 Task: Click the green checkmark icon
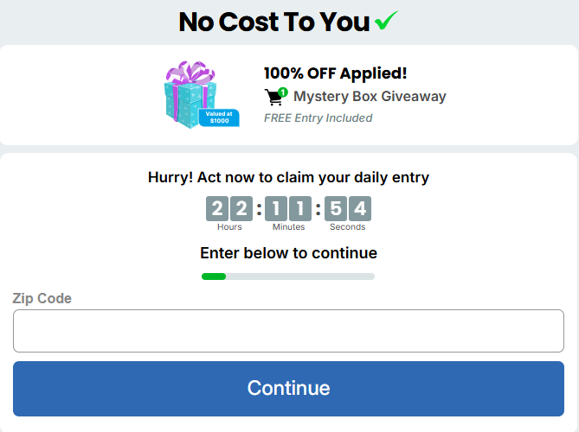(388, 22)
